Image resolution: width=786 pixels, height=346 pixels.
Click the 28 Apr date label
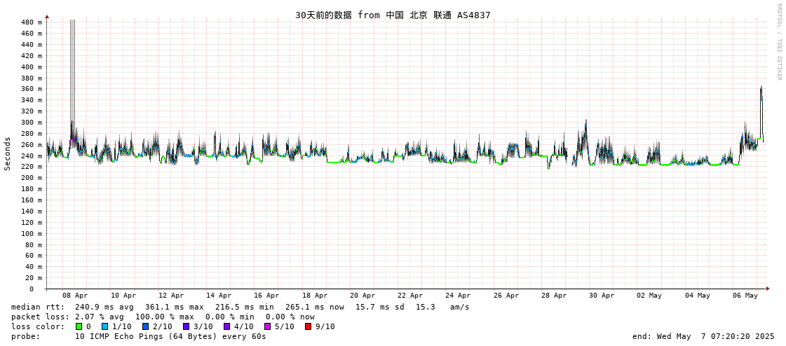click(554, 296)
